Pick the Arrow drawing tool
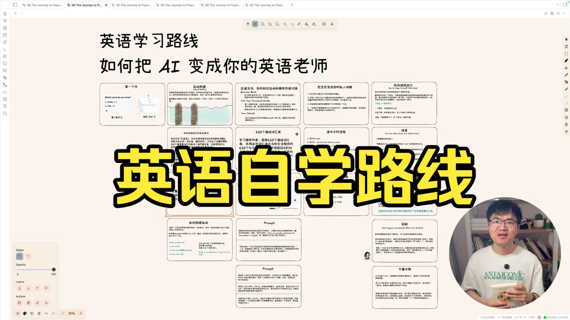The width and height of the screenshot is (570, 320). pos(284,24)
